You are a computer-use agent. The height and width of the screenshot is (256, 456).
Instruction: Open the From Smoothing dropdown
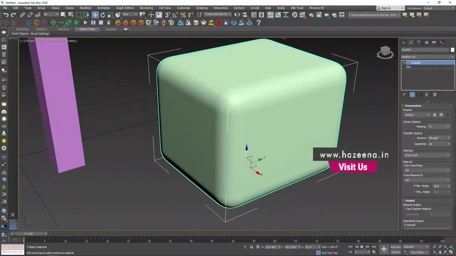click(x=427, y=170)
